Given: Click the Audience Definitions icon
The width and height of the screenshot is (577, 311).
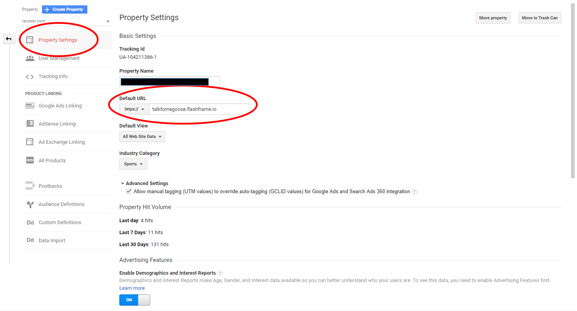Looking at the screenshot, I should pos(30,204).
